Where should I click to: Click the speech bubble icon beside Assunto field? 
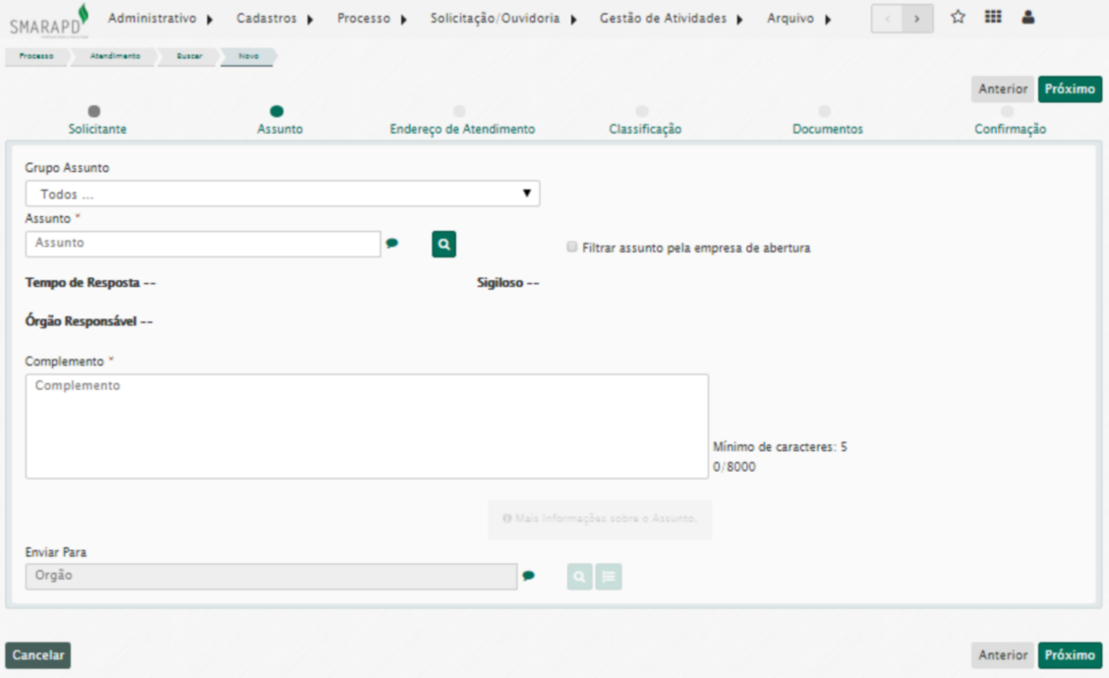click(392, 245)
